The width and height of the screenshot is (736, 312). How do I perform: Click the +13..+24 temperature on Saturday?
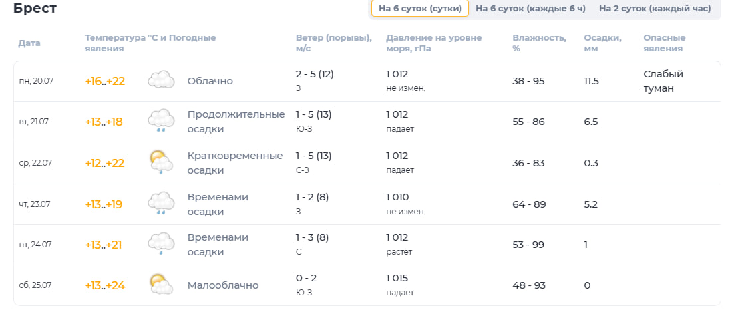[x=104, y=285]
